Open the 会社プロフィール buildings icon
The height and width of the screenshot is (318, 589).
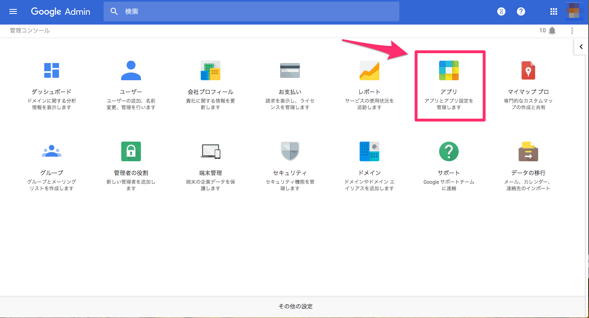[211, 70]
